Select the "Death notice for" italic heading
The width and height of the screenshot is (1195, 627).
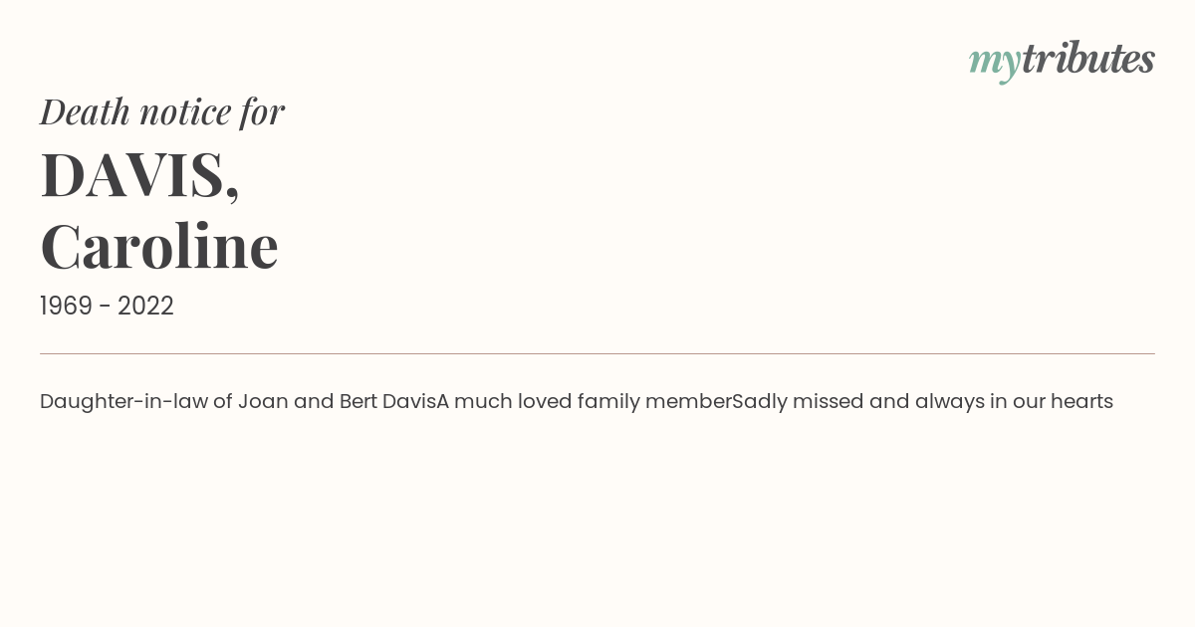162,111
